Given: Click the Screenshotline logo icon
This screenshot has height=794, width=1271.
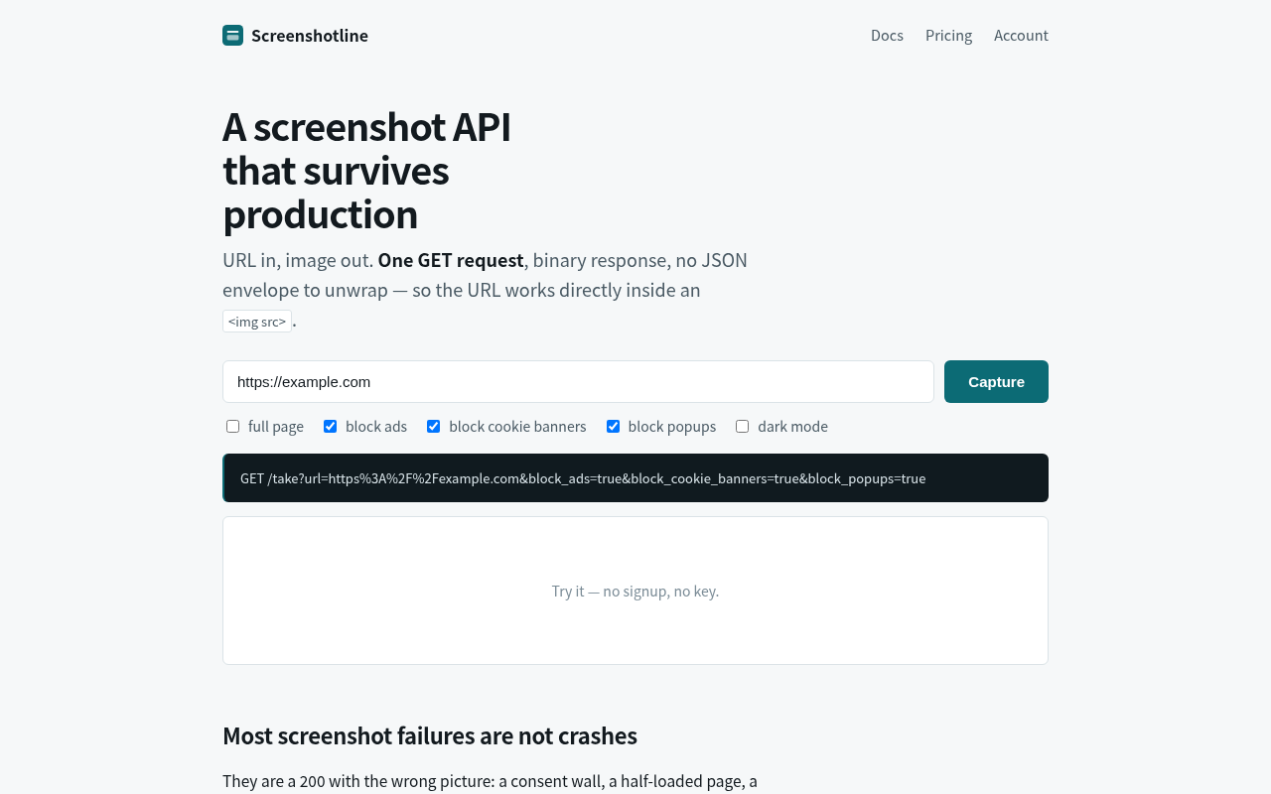Looking at the screenshot, I should (x=232, y=36).
